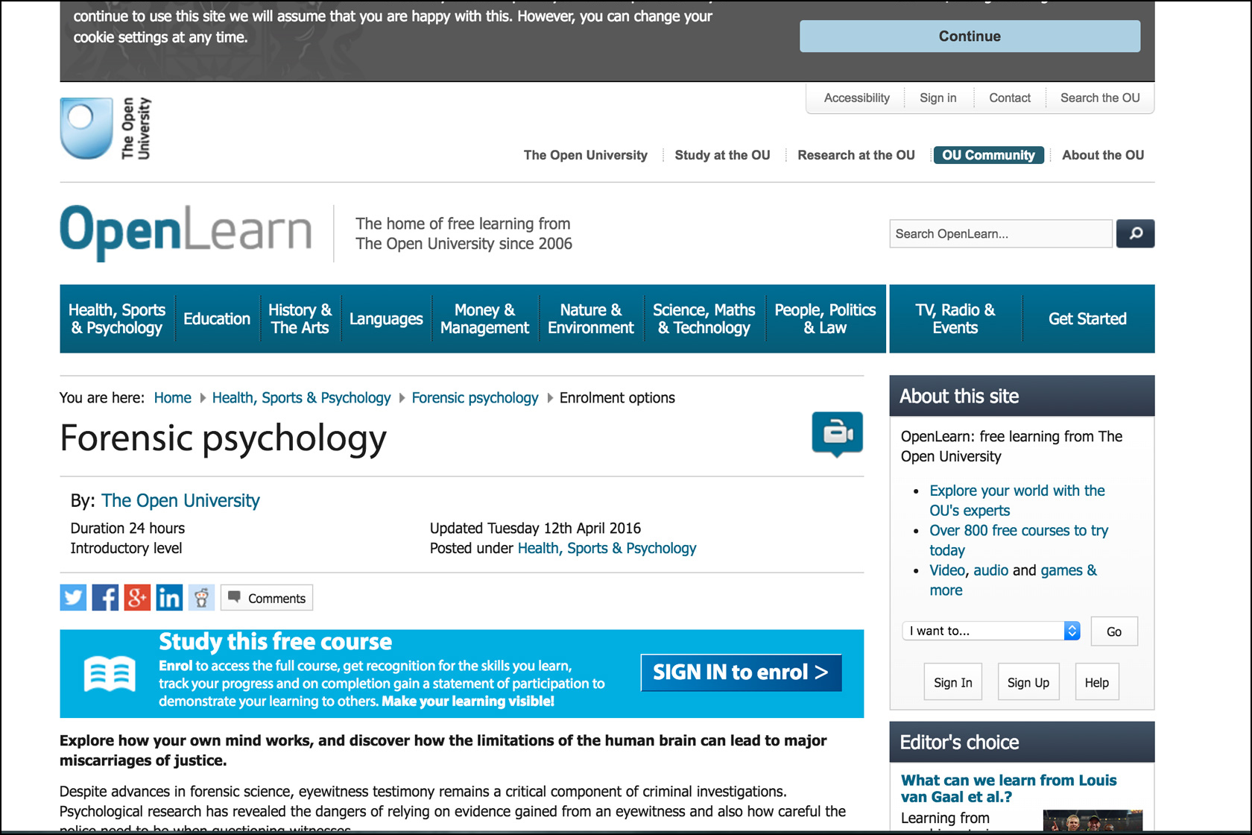Screen dimensions: 1252x835
Task: Click the magnifier search button
Action: click(1135, 233)
